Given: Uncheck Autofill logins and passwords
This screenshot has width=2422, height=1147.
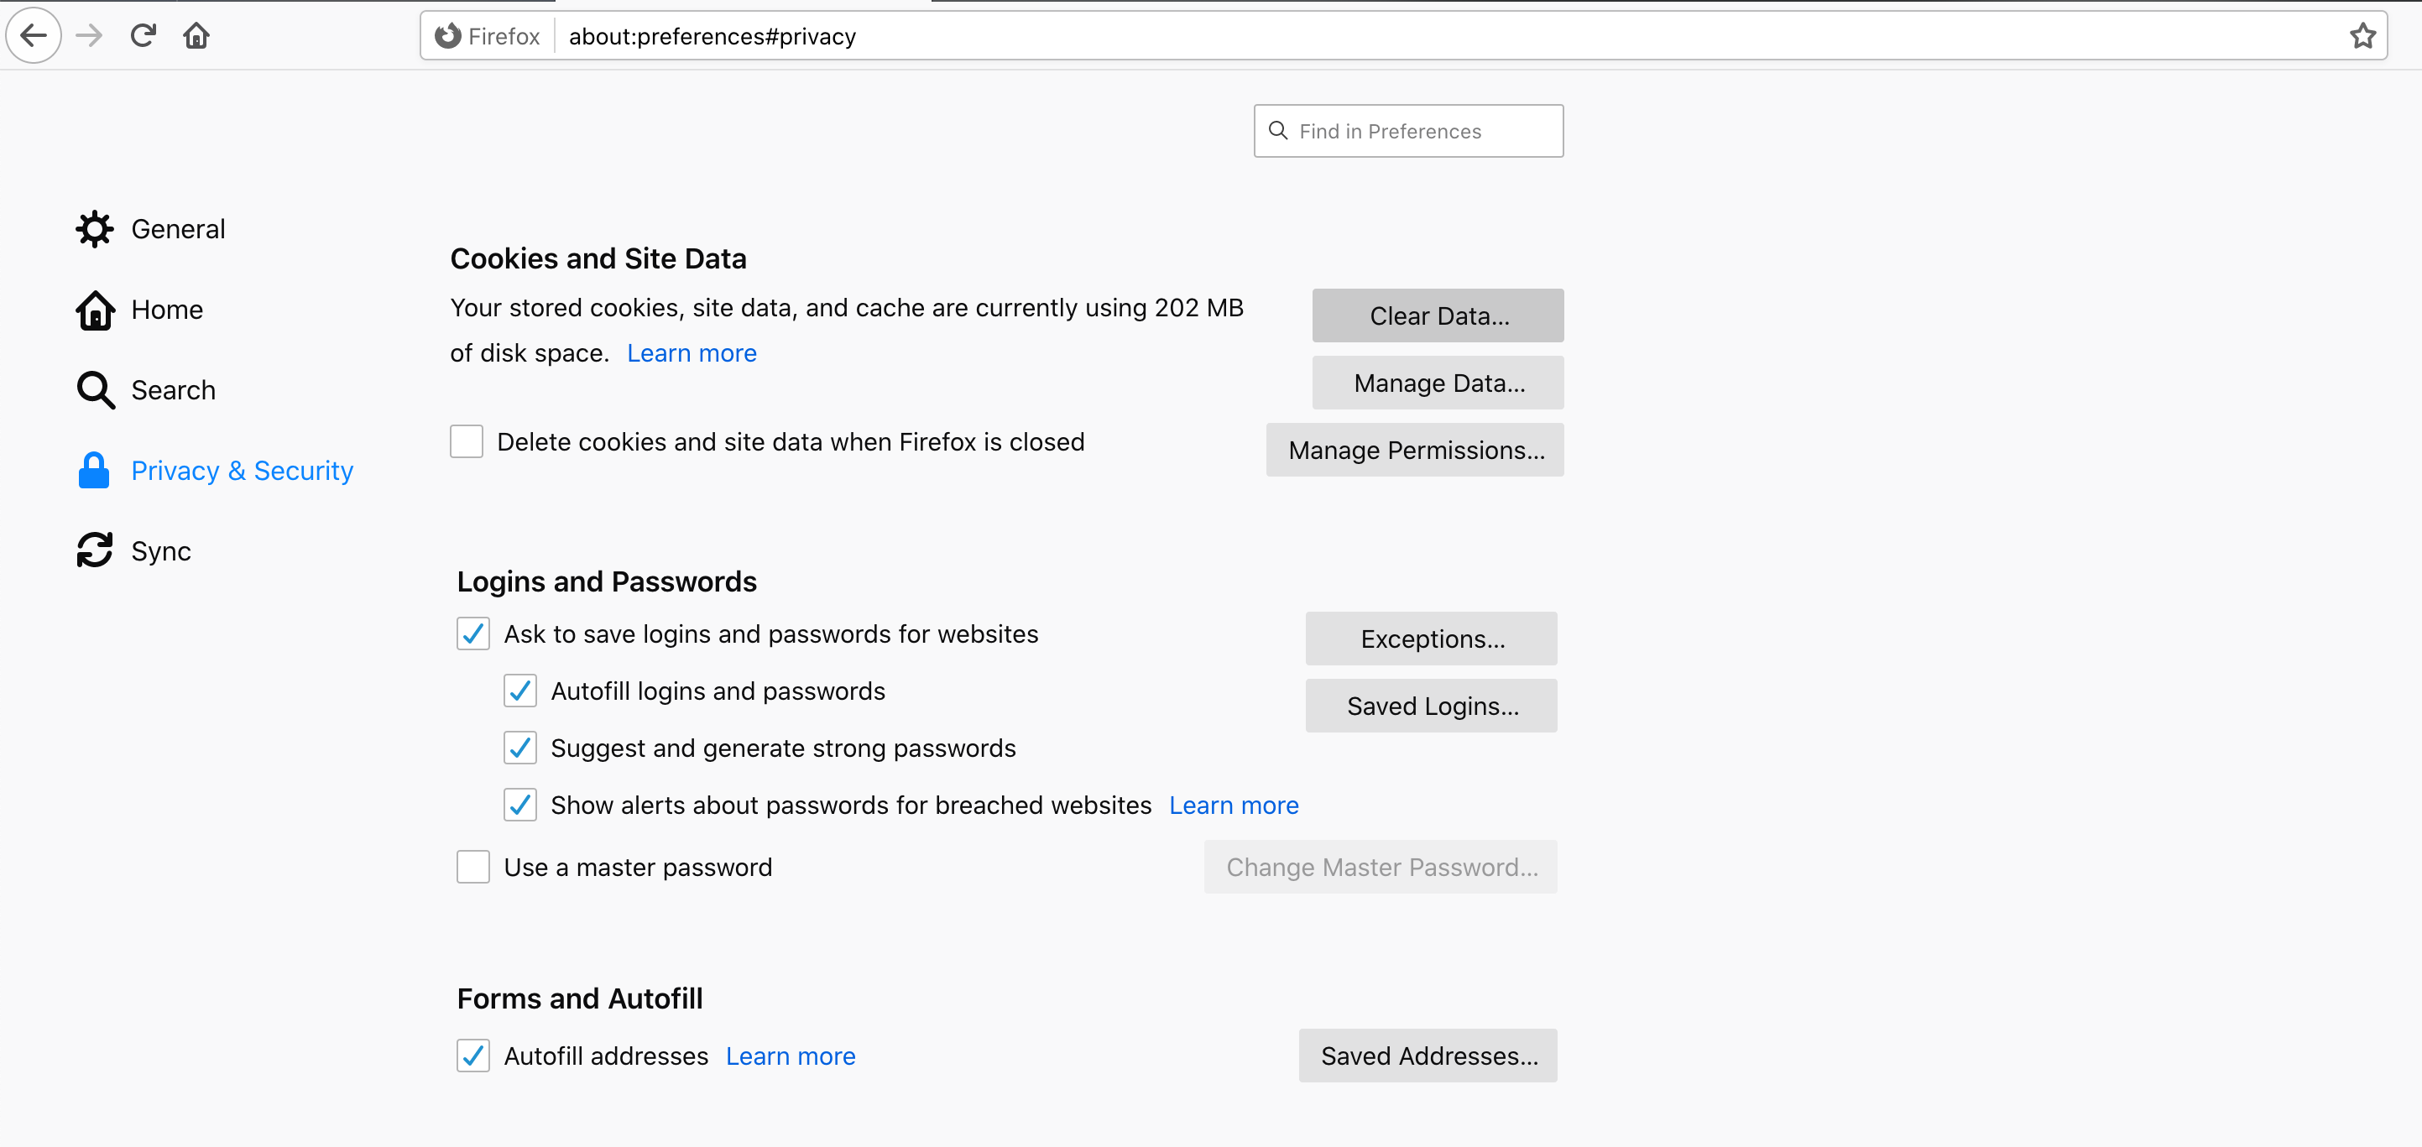Looking at the screenshot, I should tap(520, 690).
